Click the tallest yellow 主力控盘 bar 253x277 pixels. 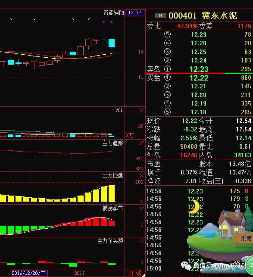tap(112, 193)
